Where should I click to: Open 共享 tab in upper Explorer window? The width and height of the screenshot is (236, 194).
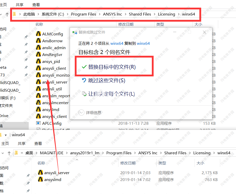click(x=20, y=5)
